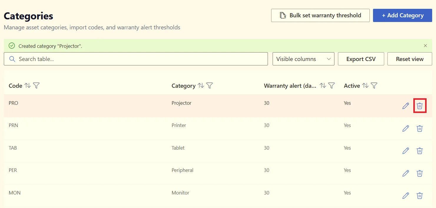436x208 pixels.
Task: Edit the Monitor category row
Action: click(406, 196)
